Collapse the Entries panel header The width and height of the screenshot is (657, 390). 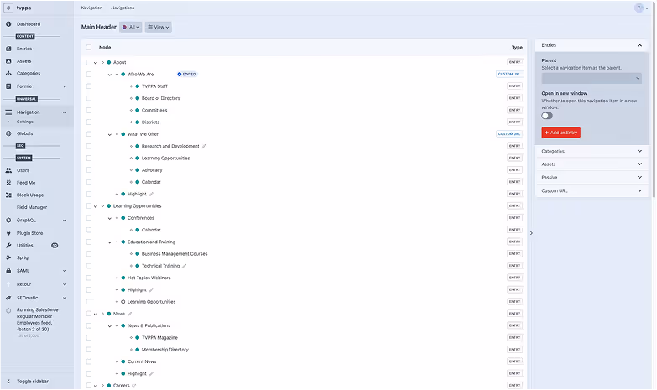tap(592, 45)
